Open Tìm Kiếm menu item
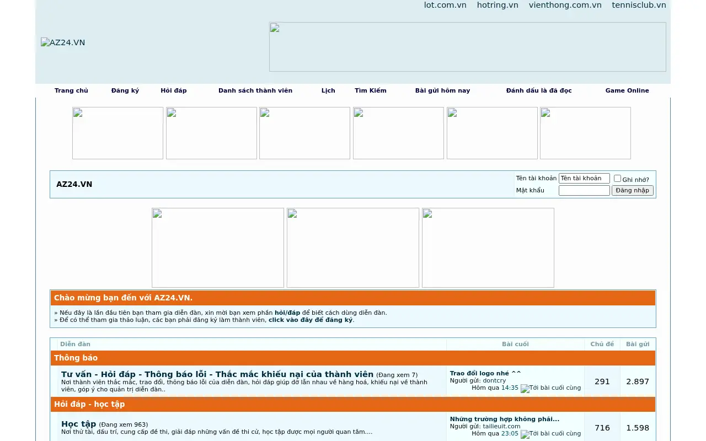The image size is (706, 441). (371, 90)
